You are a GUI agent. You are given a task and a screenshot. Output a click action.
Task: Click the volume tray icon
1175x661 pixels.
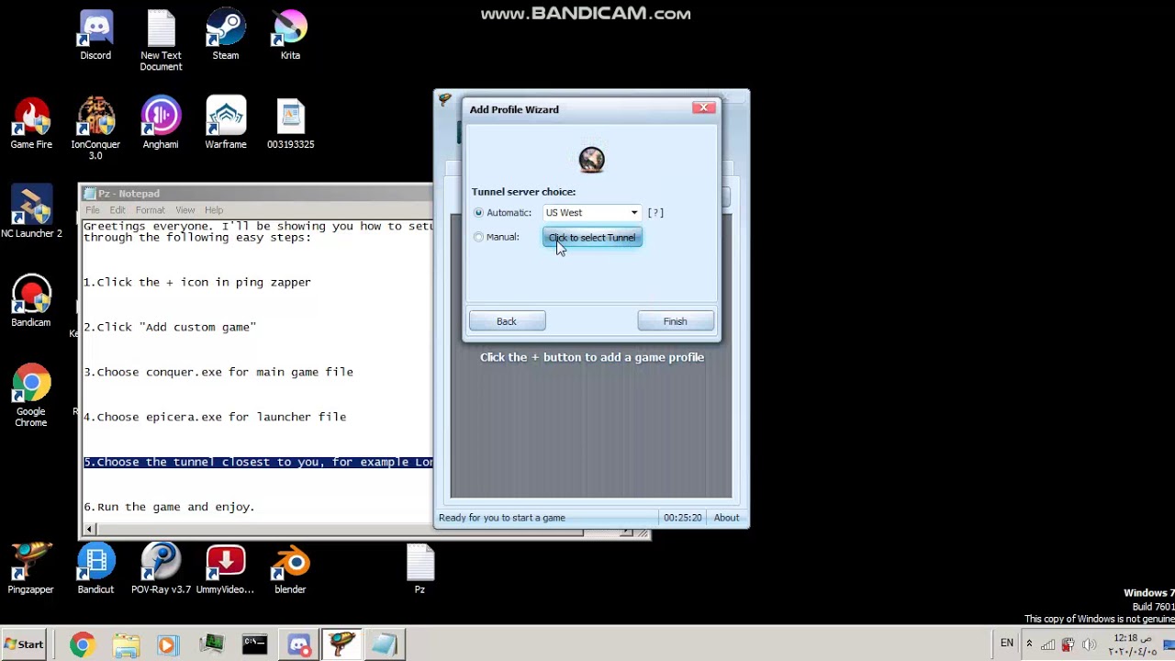pyautogui.click(x=1090, y=644)
